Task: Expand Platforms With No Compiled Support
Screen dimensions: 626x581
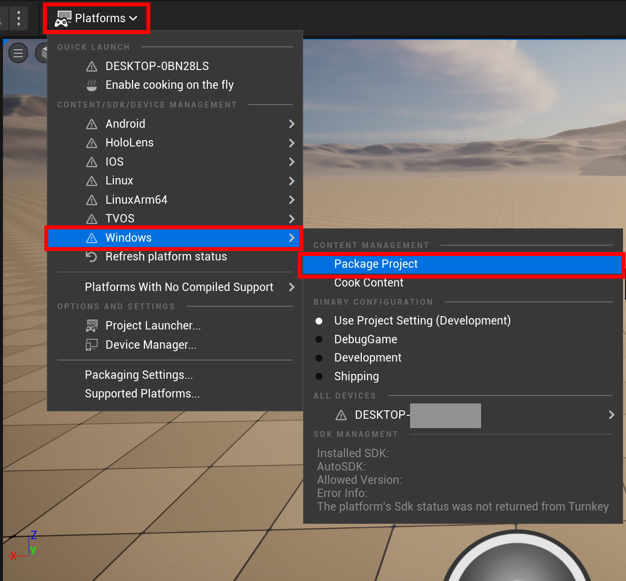Action: pyautogui.click(x=179, y=287)
